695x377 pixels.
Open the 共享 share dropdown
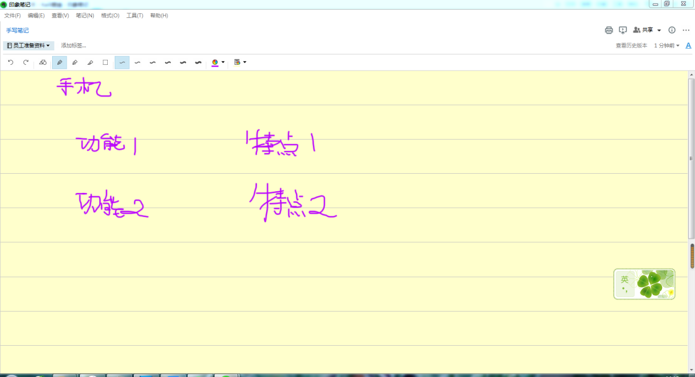tap(648, 30)
